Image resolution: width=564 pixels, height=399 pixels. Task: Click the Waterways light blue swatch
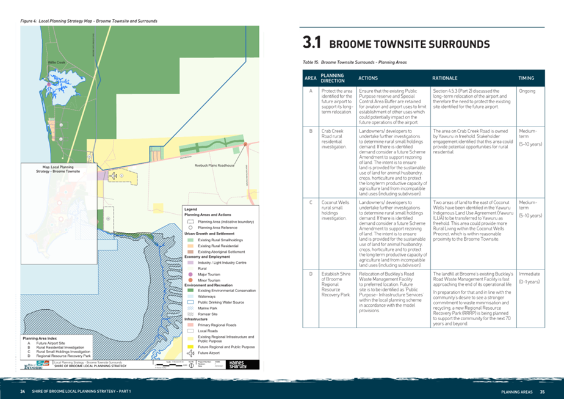pos(190,296)
